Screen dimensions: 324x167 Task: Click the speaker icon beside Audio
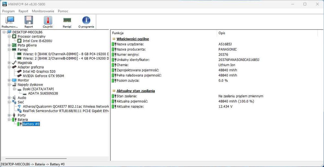(14, 98)
